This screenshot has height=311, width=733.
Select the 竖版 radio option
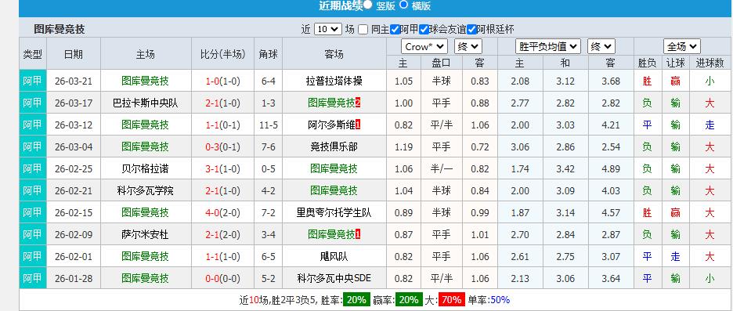[368, 5]
